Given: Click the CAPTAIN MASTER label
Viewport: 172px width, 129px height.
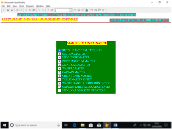Looking at the screenshot, I should [x=74, y=72].
